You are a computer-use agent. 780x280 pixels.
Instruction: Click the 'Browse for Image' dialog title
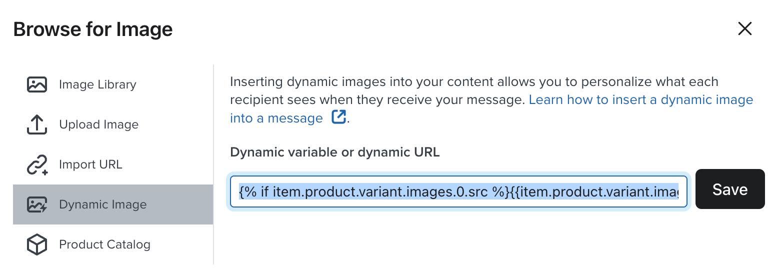pyautogui.click(x=93, y=29)
